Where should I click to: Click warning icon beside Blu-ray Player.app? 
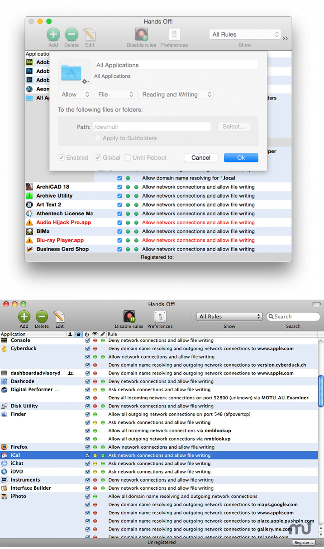point(29,241)
